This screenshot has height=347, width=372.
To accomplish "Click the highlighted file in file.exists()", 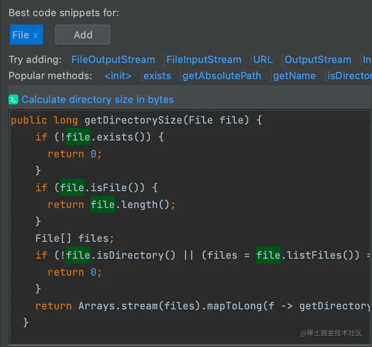I will [78, 137].
